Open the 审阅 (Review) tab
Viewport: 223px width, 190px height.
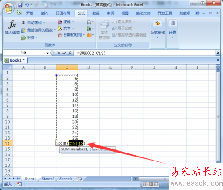click(x=111, y=13)
